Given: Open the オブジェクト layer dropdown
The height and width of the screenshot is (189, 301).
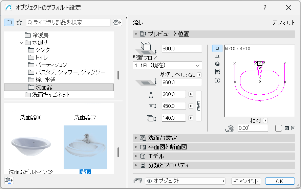Looking at the screenshot, I should [185, 181].
